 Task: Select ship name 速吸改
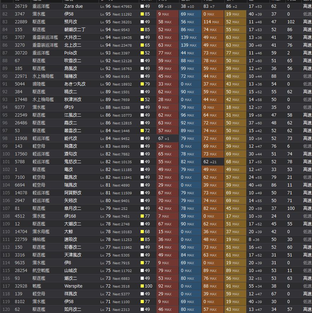[71, 240]
